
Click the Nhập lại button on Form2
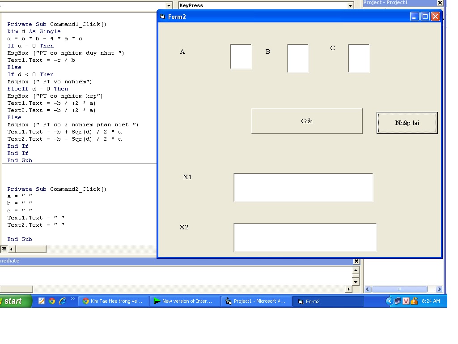coord(407,123)
